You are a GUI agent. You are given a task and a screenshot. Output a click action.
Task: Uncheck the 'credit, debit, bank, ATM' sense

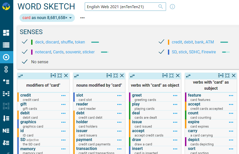161,42
